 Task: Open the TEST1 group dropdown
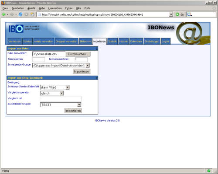point(61,104)
